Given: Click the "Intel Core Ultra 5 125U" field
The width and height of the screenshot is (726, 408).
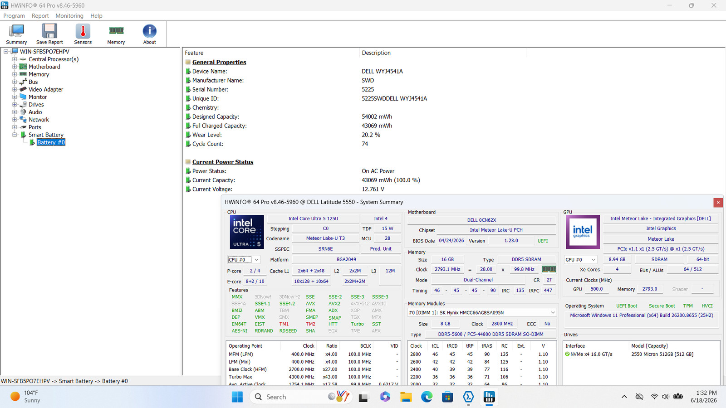Looking at the screenshot, I should click(x=313, y=219).
